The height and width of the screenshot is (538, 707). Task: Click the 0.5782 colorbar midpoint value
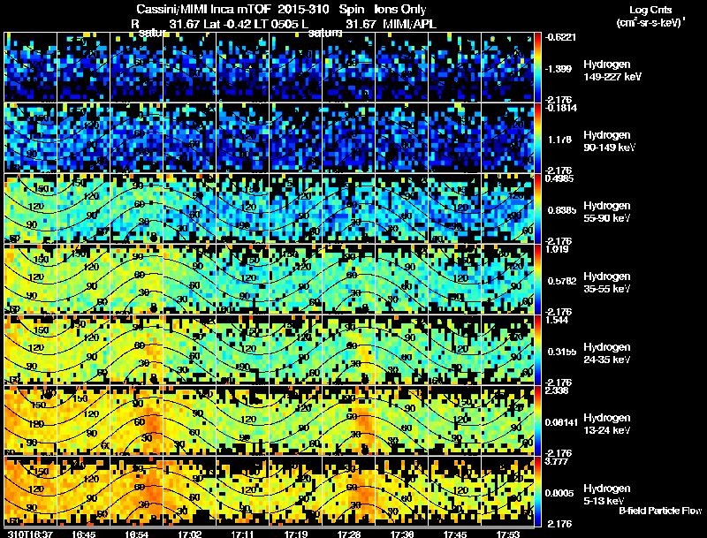(x=562, y=281)
